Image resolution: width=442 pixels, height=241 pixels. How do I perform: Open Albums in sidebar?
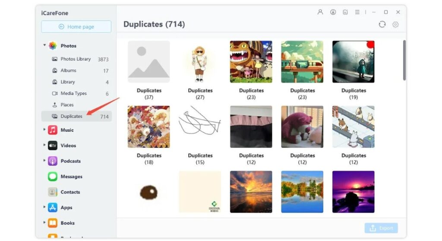(x=76, y=70)
